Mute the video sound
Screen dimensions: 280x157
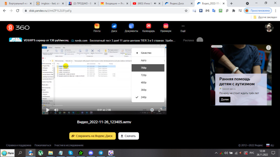pos(56,110)
